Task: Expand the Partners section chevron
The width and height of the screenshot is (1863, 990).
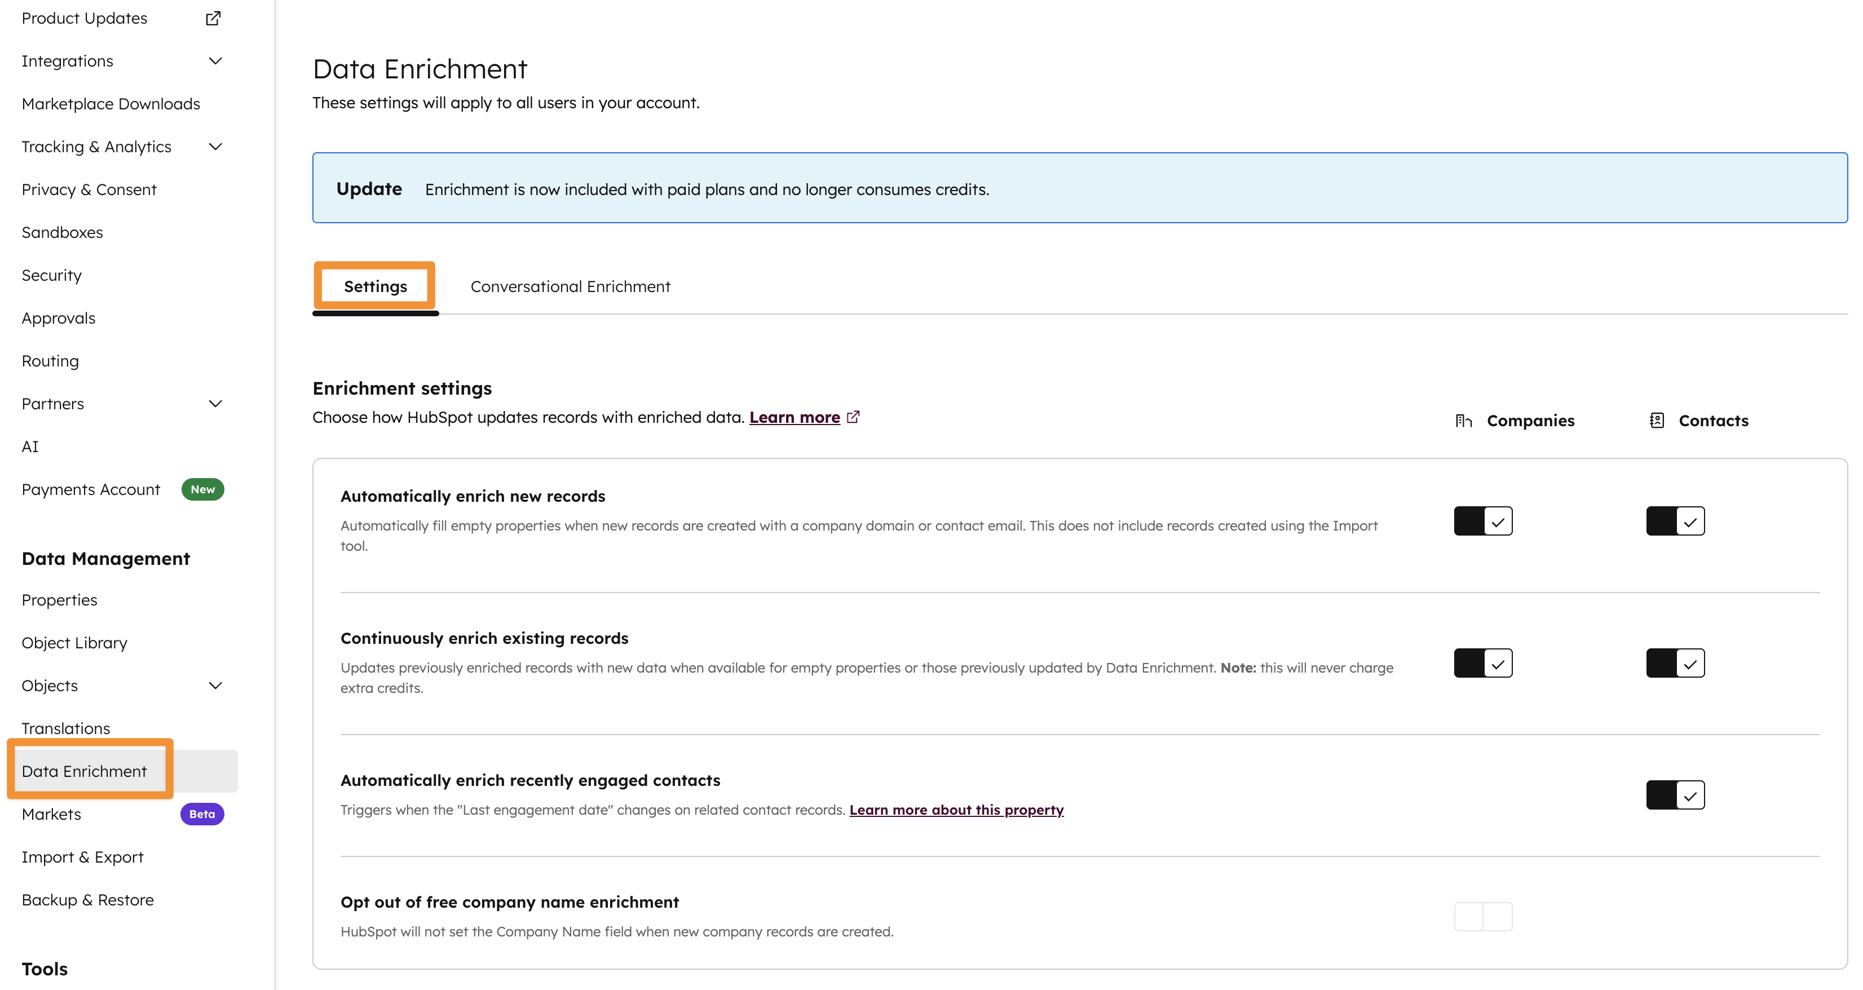Action: 215,404
